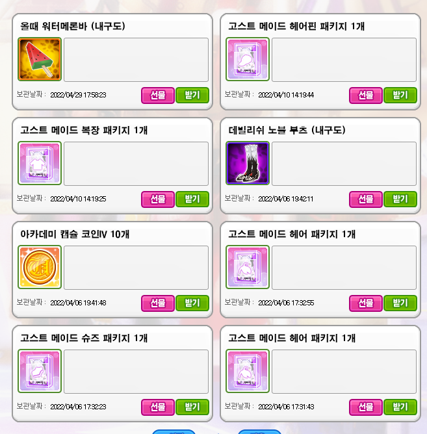Select the 고스트 메이드 헤어핀 패키지 icon
Viewport: 427px width, 434px height.
tap(248, 59)
